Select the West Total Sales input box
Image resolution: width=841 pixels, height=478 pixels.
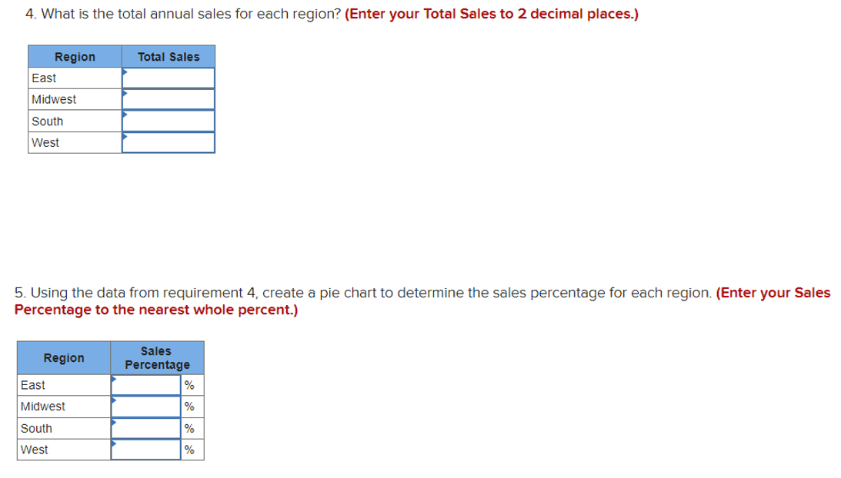pos(168,142)
